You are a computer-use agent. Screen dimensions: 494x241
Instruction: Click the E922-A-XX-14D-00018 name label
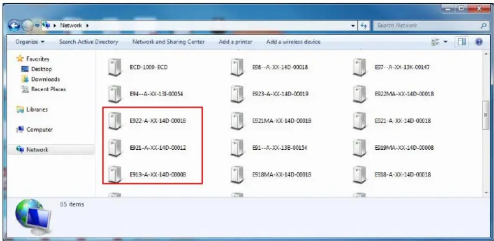[158, 121]
